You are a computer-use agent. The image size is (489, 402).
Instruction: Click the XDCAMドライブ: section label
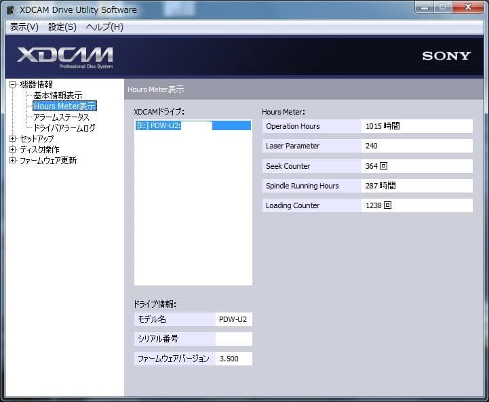[159, 112]
